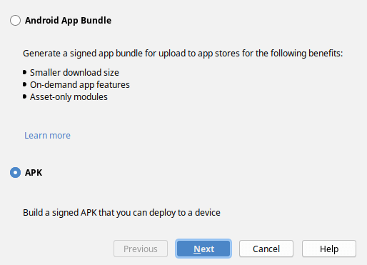The width and height of the screenshot is (367, 265).
Task: Proceed with the Next button
Action: point(203,249)
